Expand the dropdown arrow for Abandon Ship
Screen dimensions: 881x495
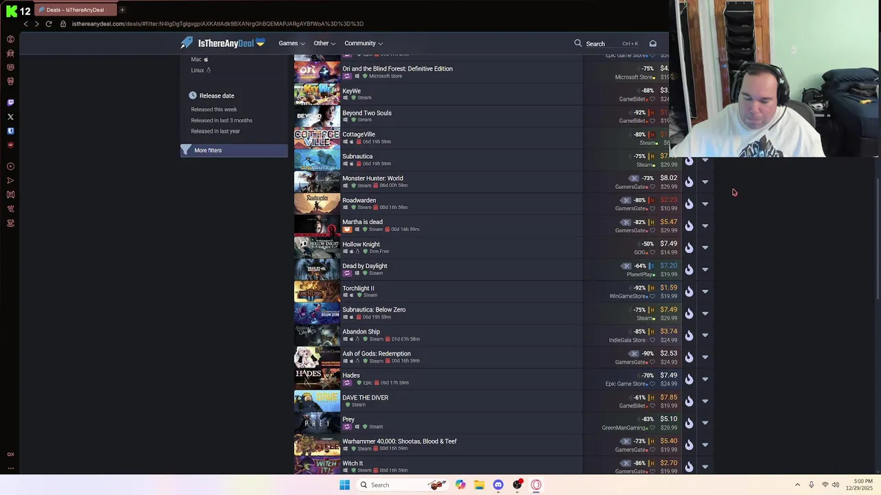point(705,335)
